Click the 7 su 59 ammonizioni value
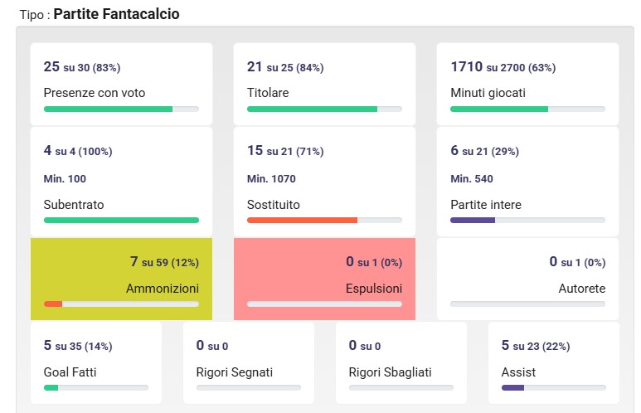Screen dimensions: 641x413 point(164,262)
